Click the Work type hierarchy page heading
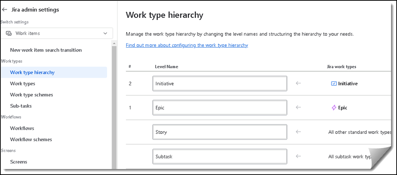The width and height of the screenshot is (397, 175). (165, 15)
